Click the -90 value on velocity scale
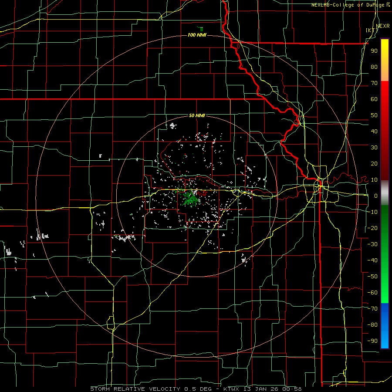The image size is (392, 392). click(372, 341)
